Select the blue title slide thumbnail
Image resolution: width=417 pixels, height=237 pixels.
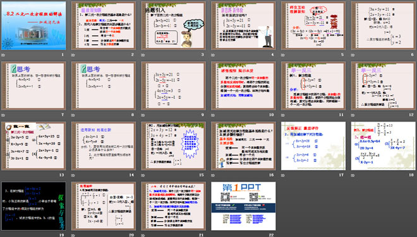33,26
